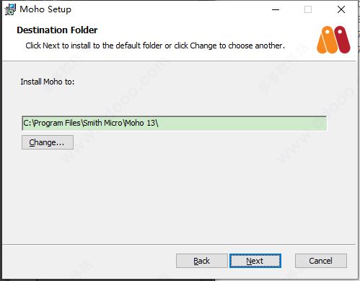This screenshot has height=281, width=360.
Task: Click the empty gray area below Change button
Action: [x=179, y=196]
